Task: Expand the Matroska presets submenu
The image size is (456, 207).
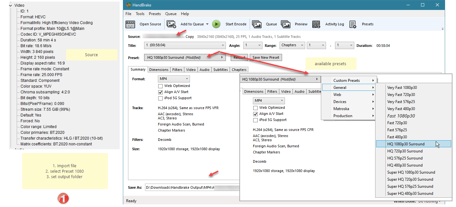Action: pos(349,109)
